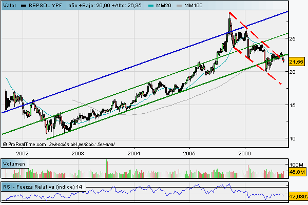The width and height of the screenshot is (308, 205).
Task: Click the ProRealTime.com copyright text
Action: (x=24, y=145)
